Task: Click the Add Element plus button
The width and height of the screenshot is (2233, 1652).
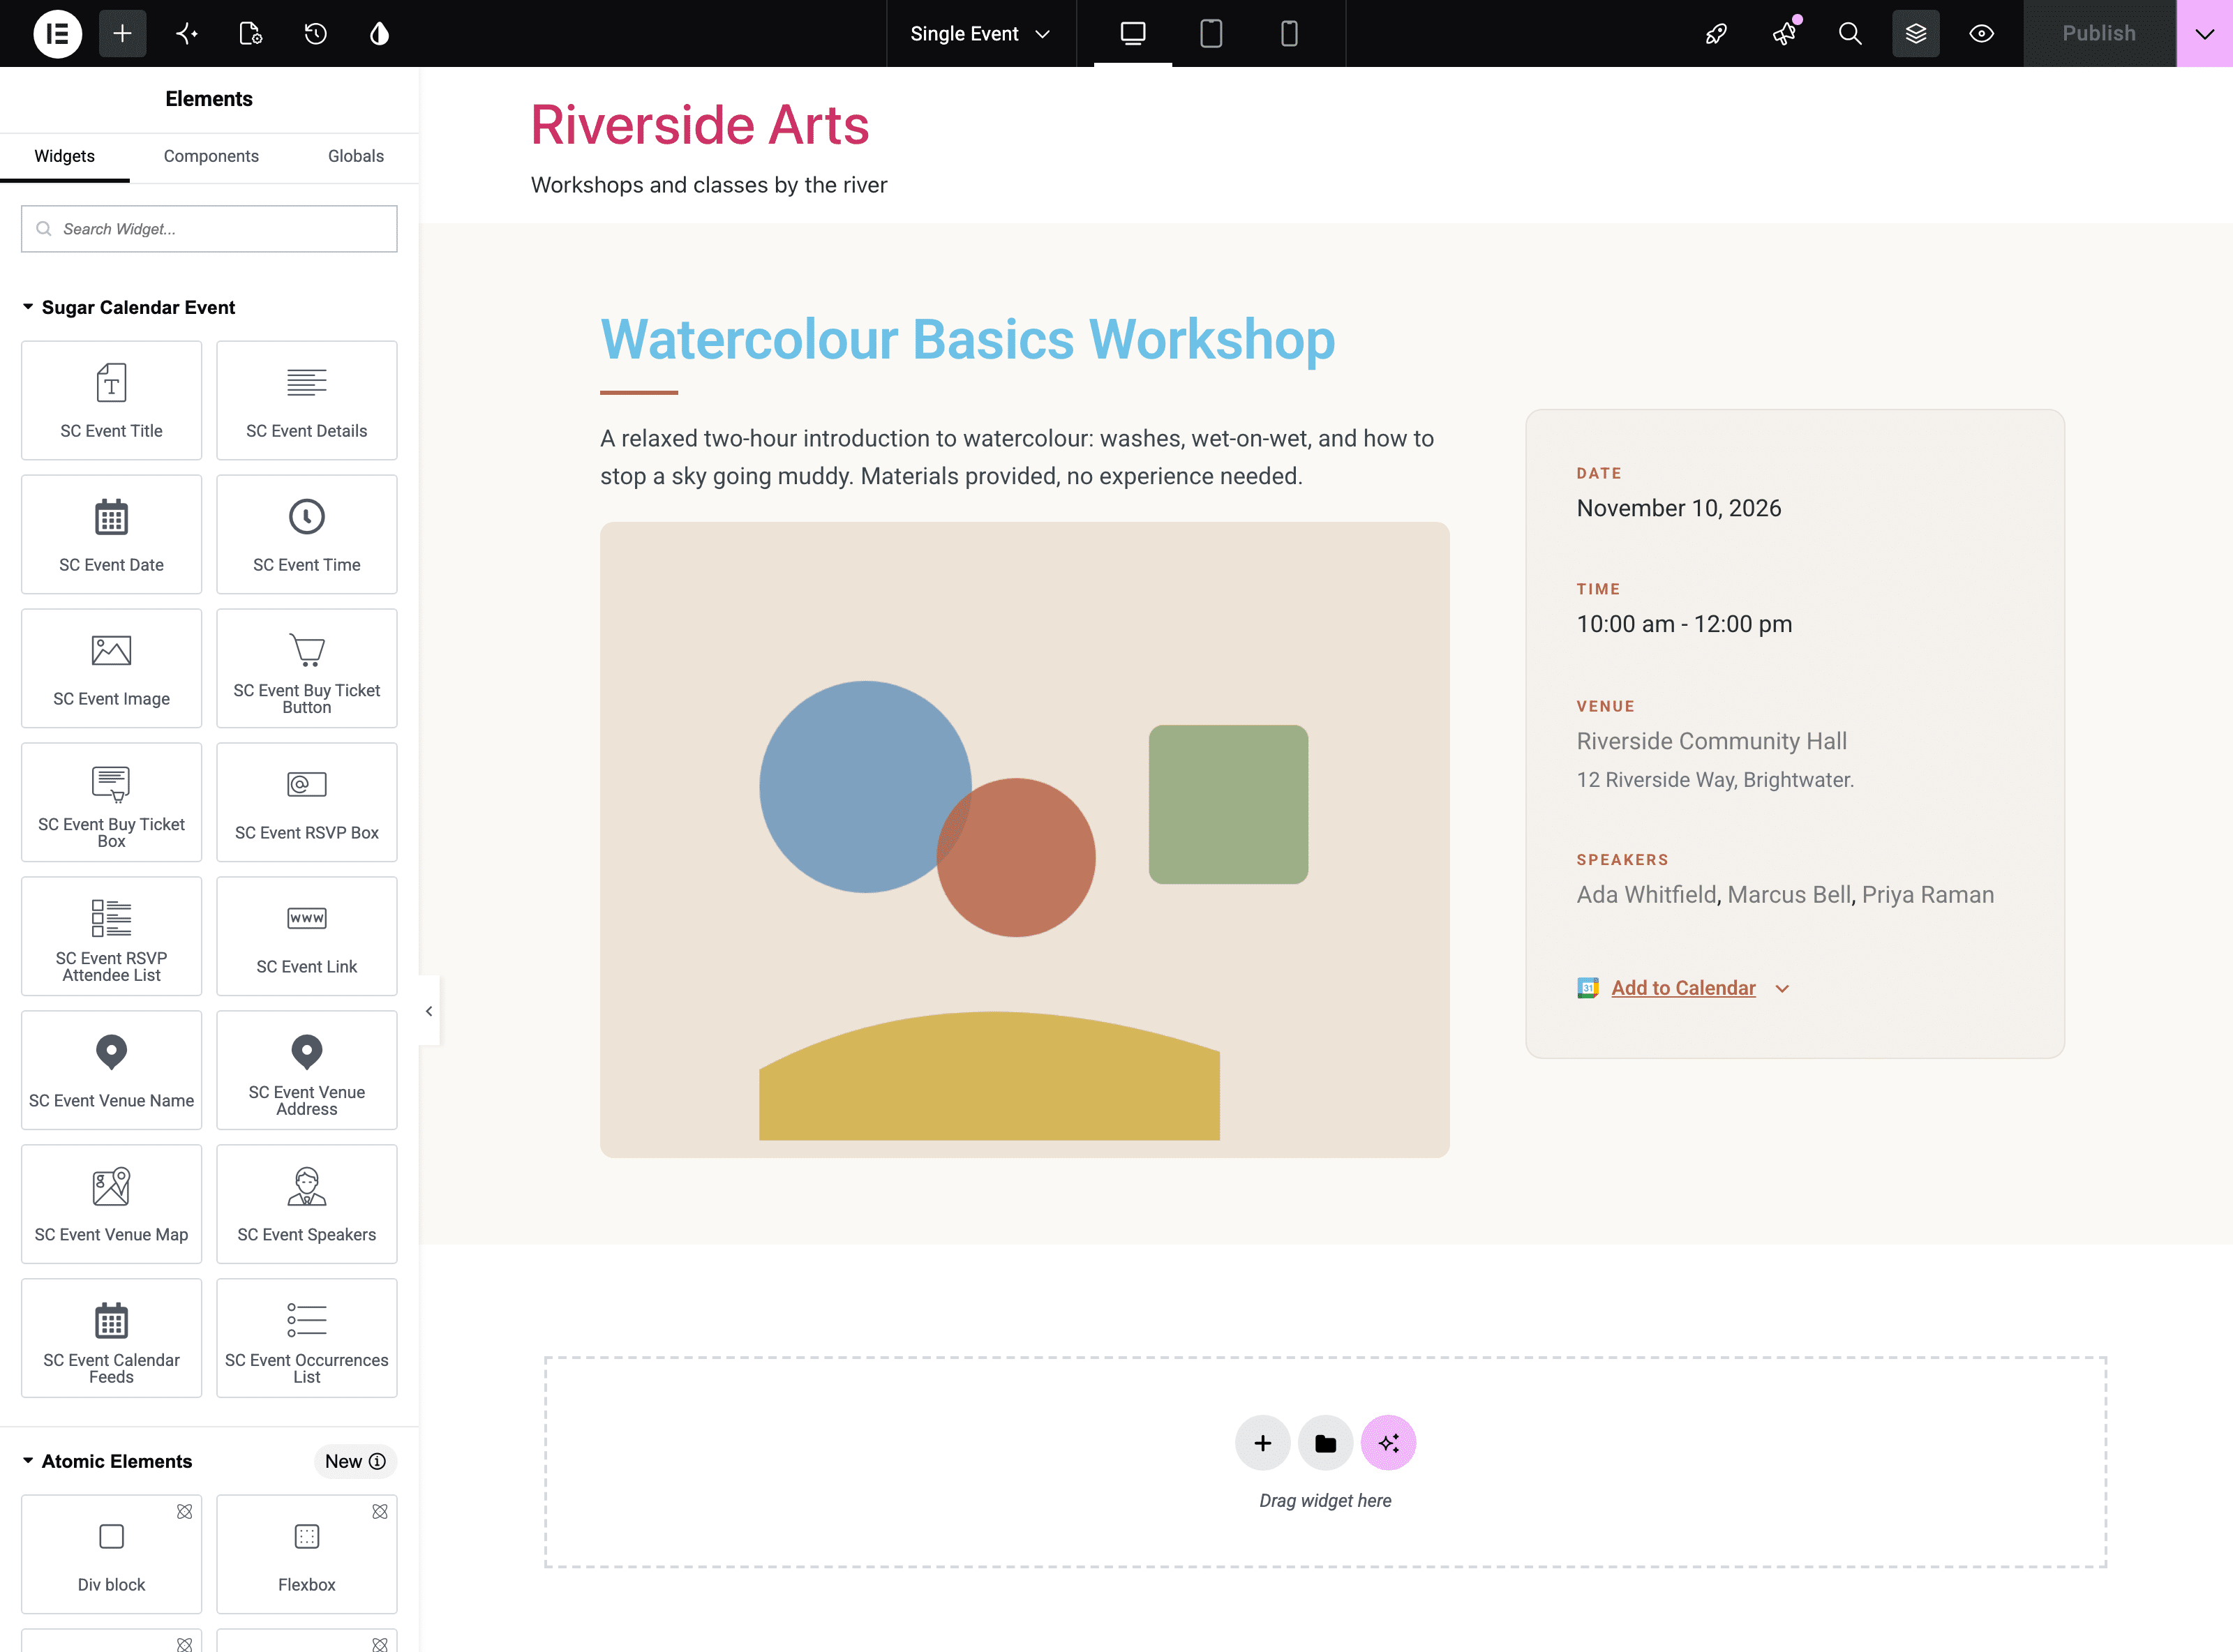Action: coord(122,34)
